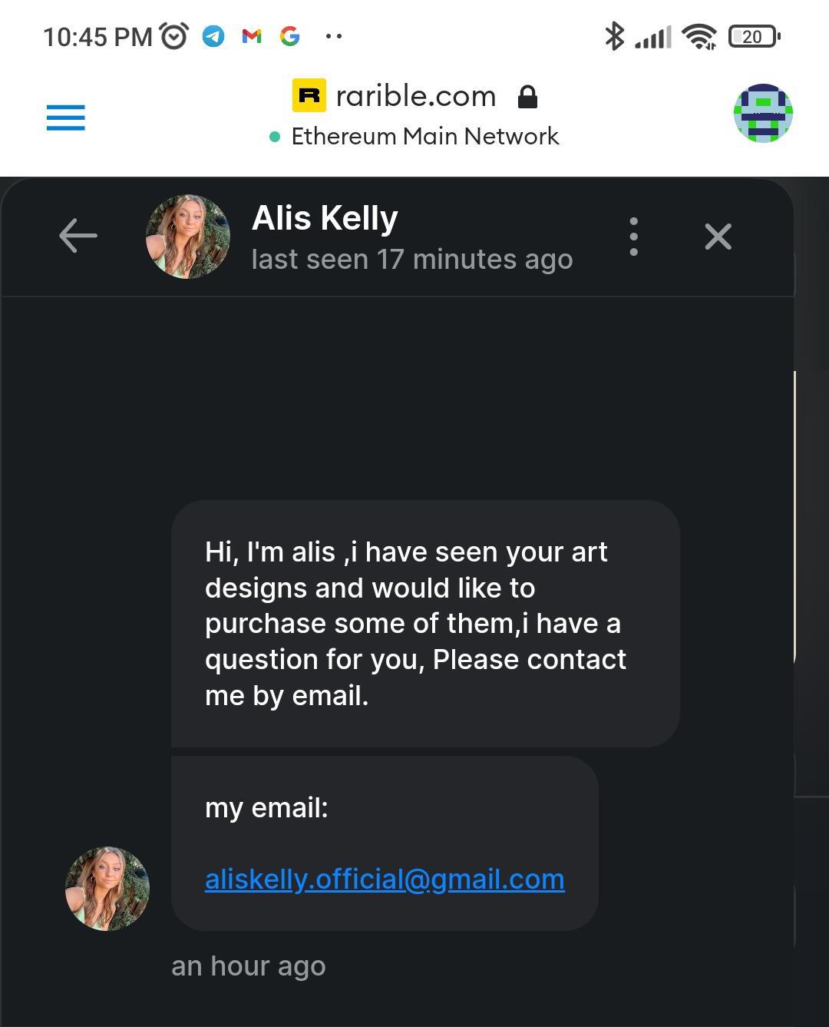Tap the Wi-Fi status icon

tap(699, 36)
